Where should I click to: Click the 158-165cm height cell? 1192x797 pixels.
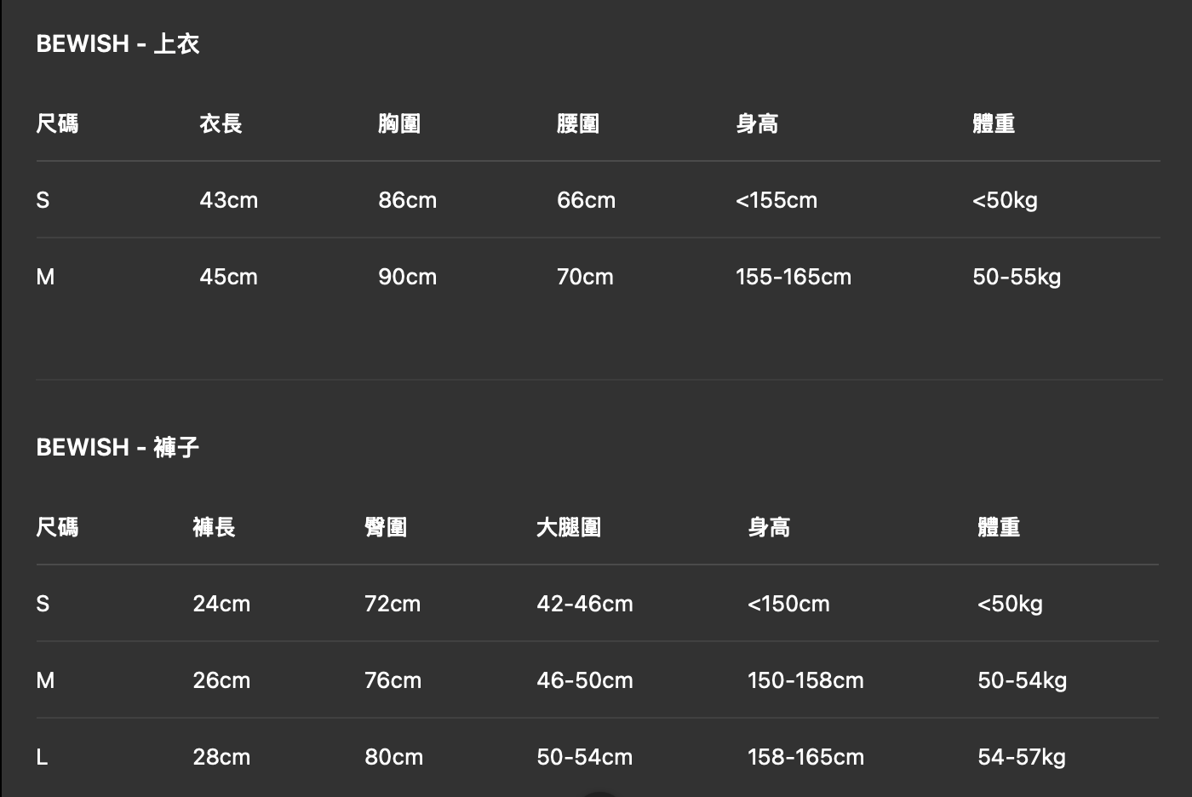point(805,757)
